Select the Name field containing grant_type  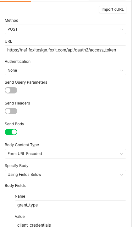[70, 205]
